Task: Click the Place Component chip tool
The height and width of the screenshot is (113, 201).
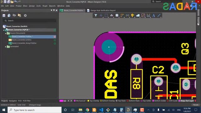Action: [117, 15]
